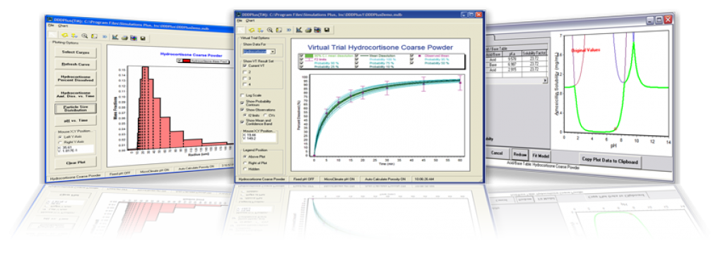Toggle the Observed Mean legend checkbox

(412, 55)
